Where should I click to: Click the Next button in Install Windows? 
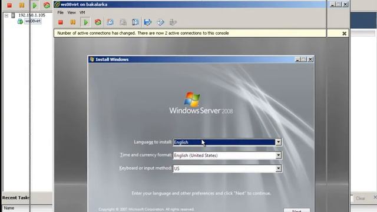click(x=297, y=210)
